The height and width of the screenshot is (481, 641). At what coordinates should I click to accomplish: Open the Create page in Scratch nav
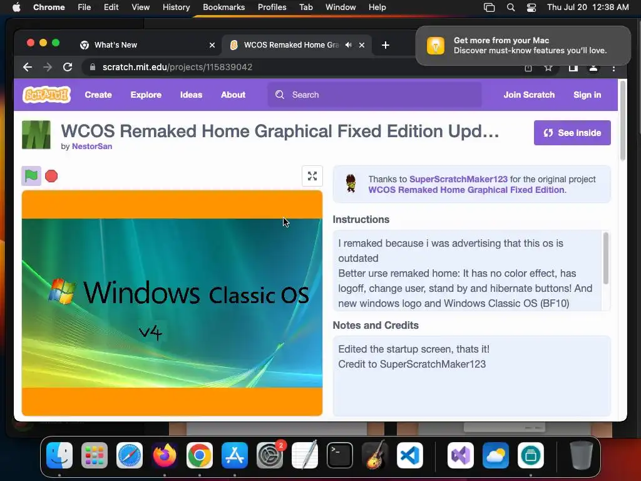pyautogui.click(x=98, y=95)
